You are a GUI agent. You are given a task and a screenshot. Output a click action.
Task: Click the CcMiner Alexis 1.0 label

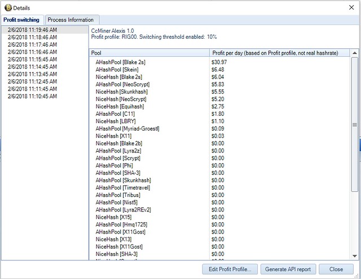[112, 31]
